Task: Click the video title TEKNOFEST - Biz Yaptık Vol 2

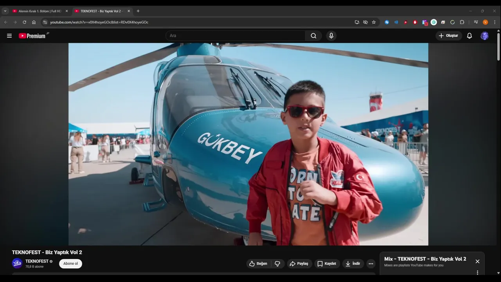Action: [47, 252]
